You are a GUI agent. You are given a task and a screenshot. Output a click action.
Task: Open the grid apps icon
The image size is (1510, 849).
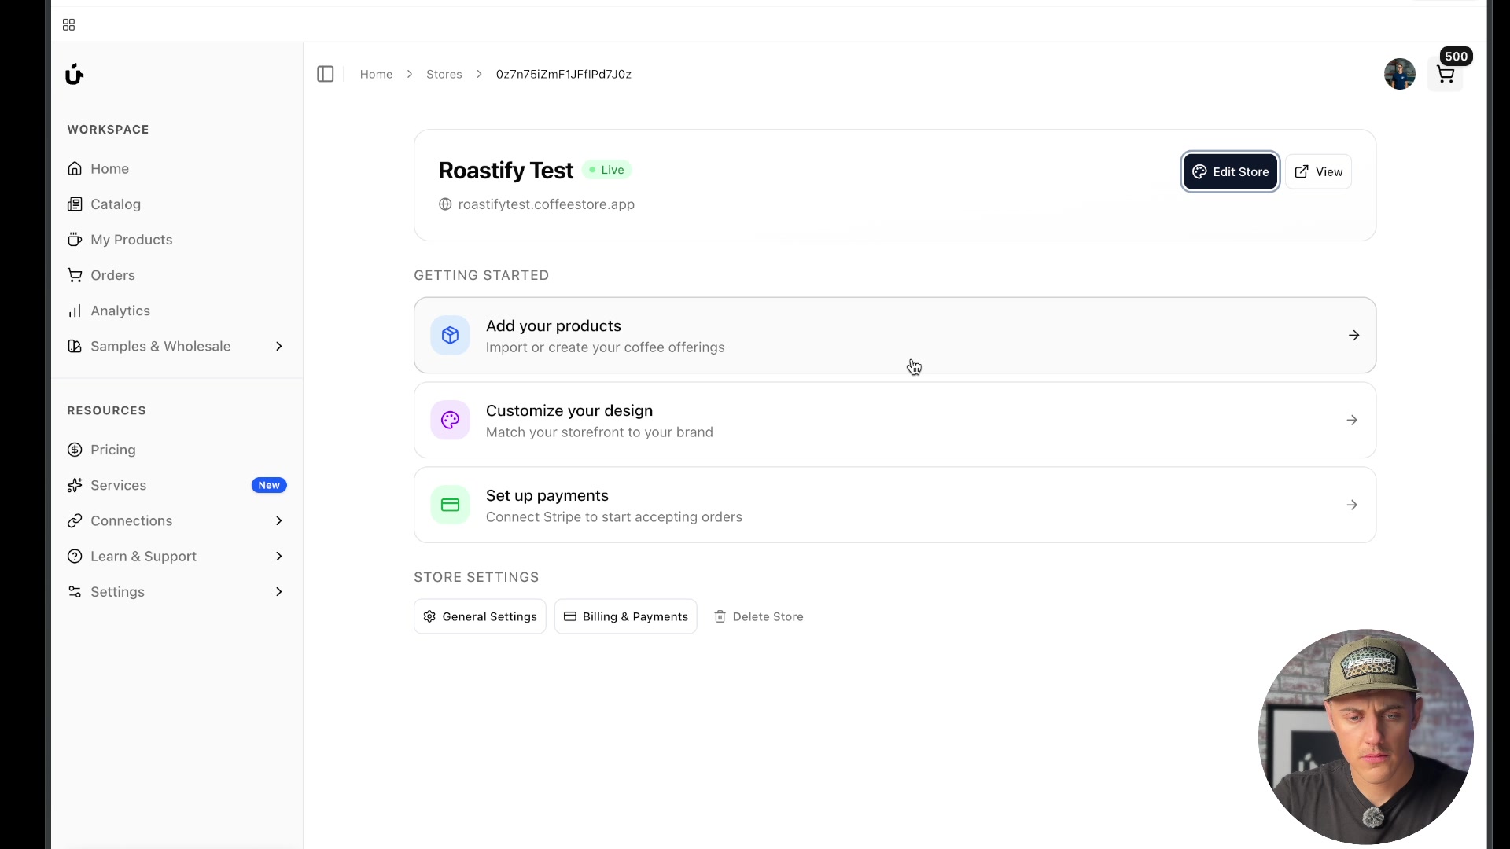click(68, 25)
